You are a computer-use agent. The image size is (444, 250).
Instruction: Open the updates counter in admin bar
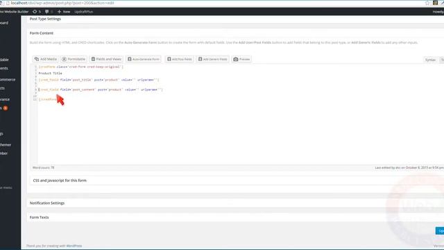tap(37, 12)
